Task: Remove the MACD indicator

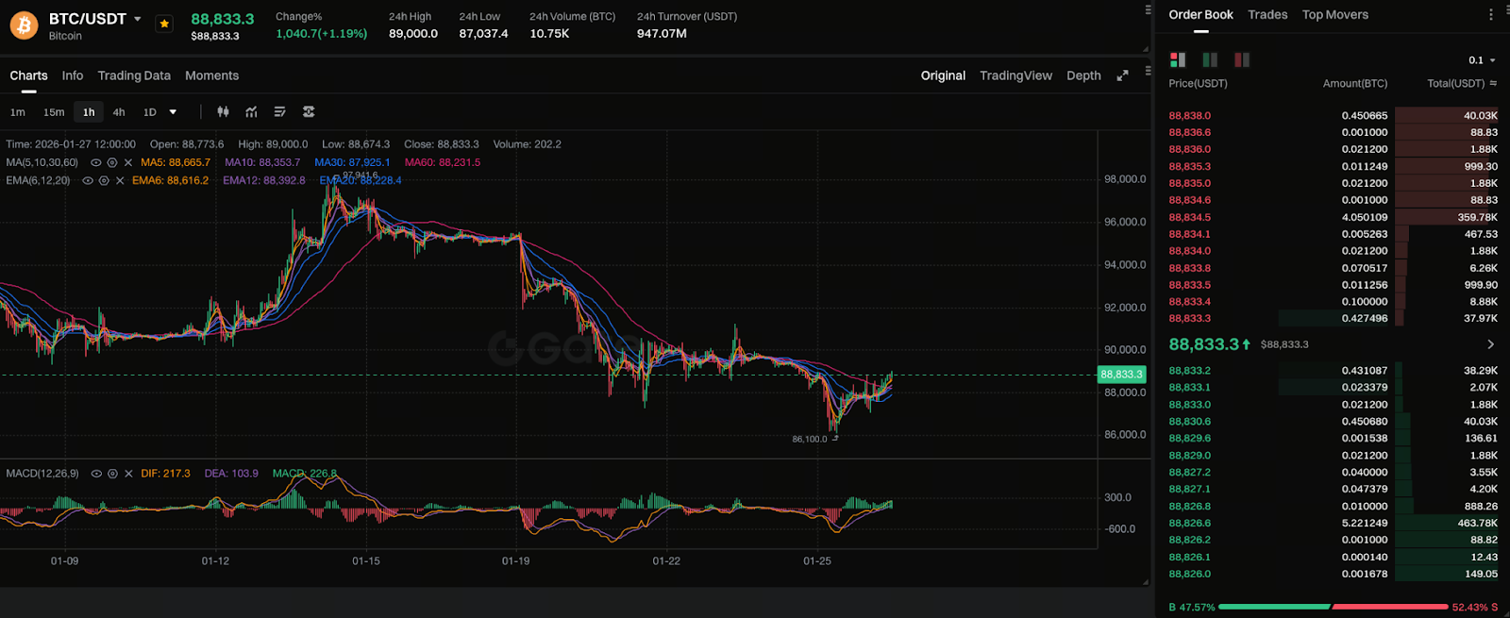Action: [x=128, y=474]
